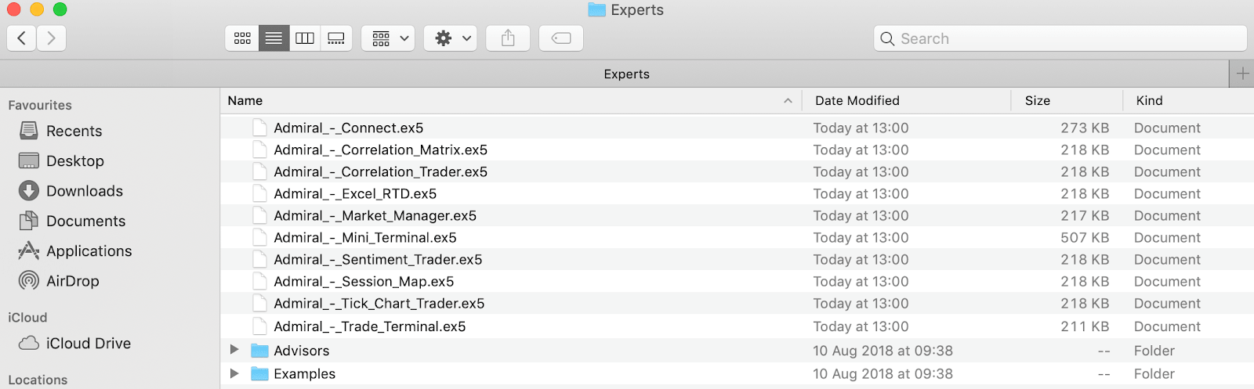The width and height of the screenshot is (1254, 389).
Task: Click the 507 KB size value
Action: 1085,237
